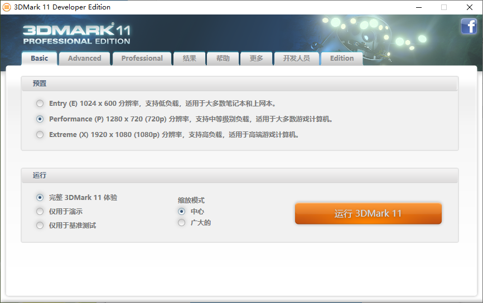Image resolution: width=483 pixels, height=303 pixels.
Task: Open the 结果 tab
Action: coord(190,58)
